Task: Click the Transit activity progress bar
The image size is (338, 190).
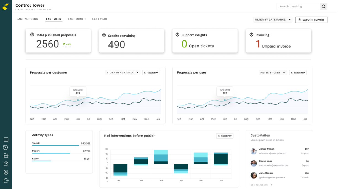Action: [x=55, y=145]
